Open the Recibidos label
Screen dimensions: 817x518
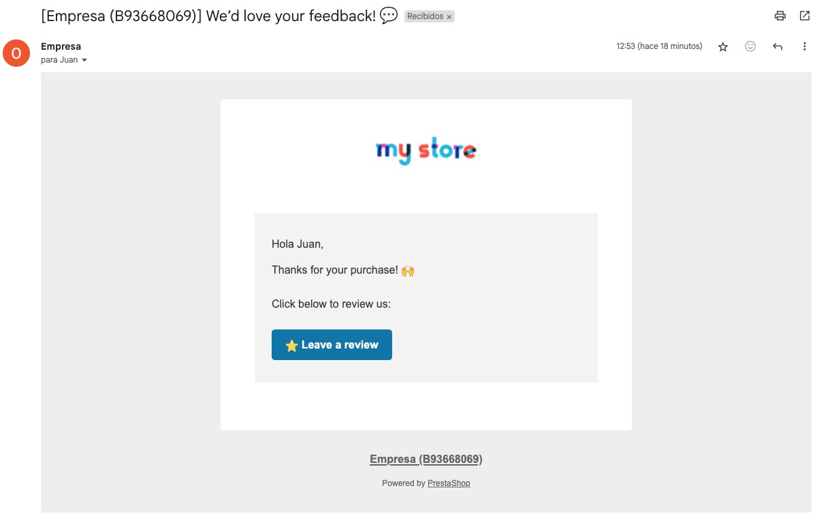[425, 16]
